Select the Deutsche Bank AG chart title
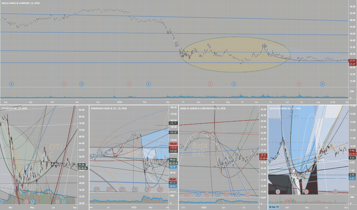 pyautogui.click(x=285, y=108)
